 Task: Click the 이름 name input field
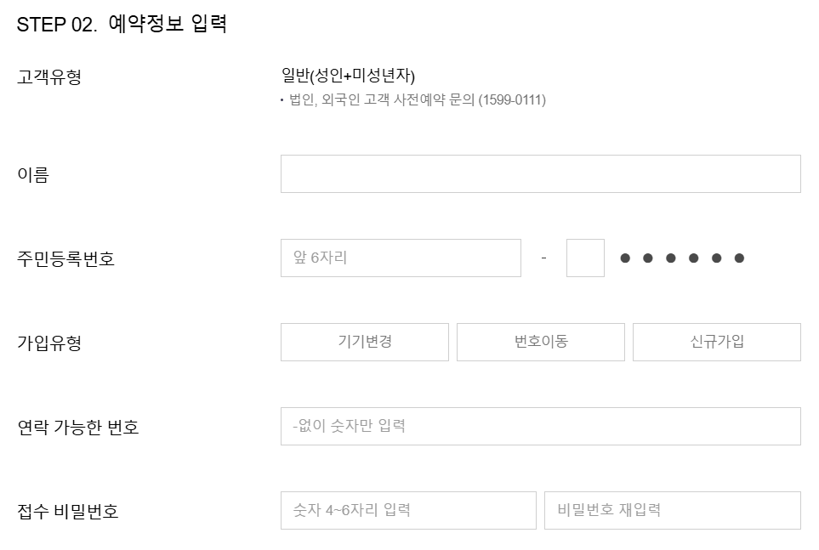(x=540, y=173)
